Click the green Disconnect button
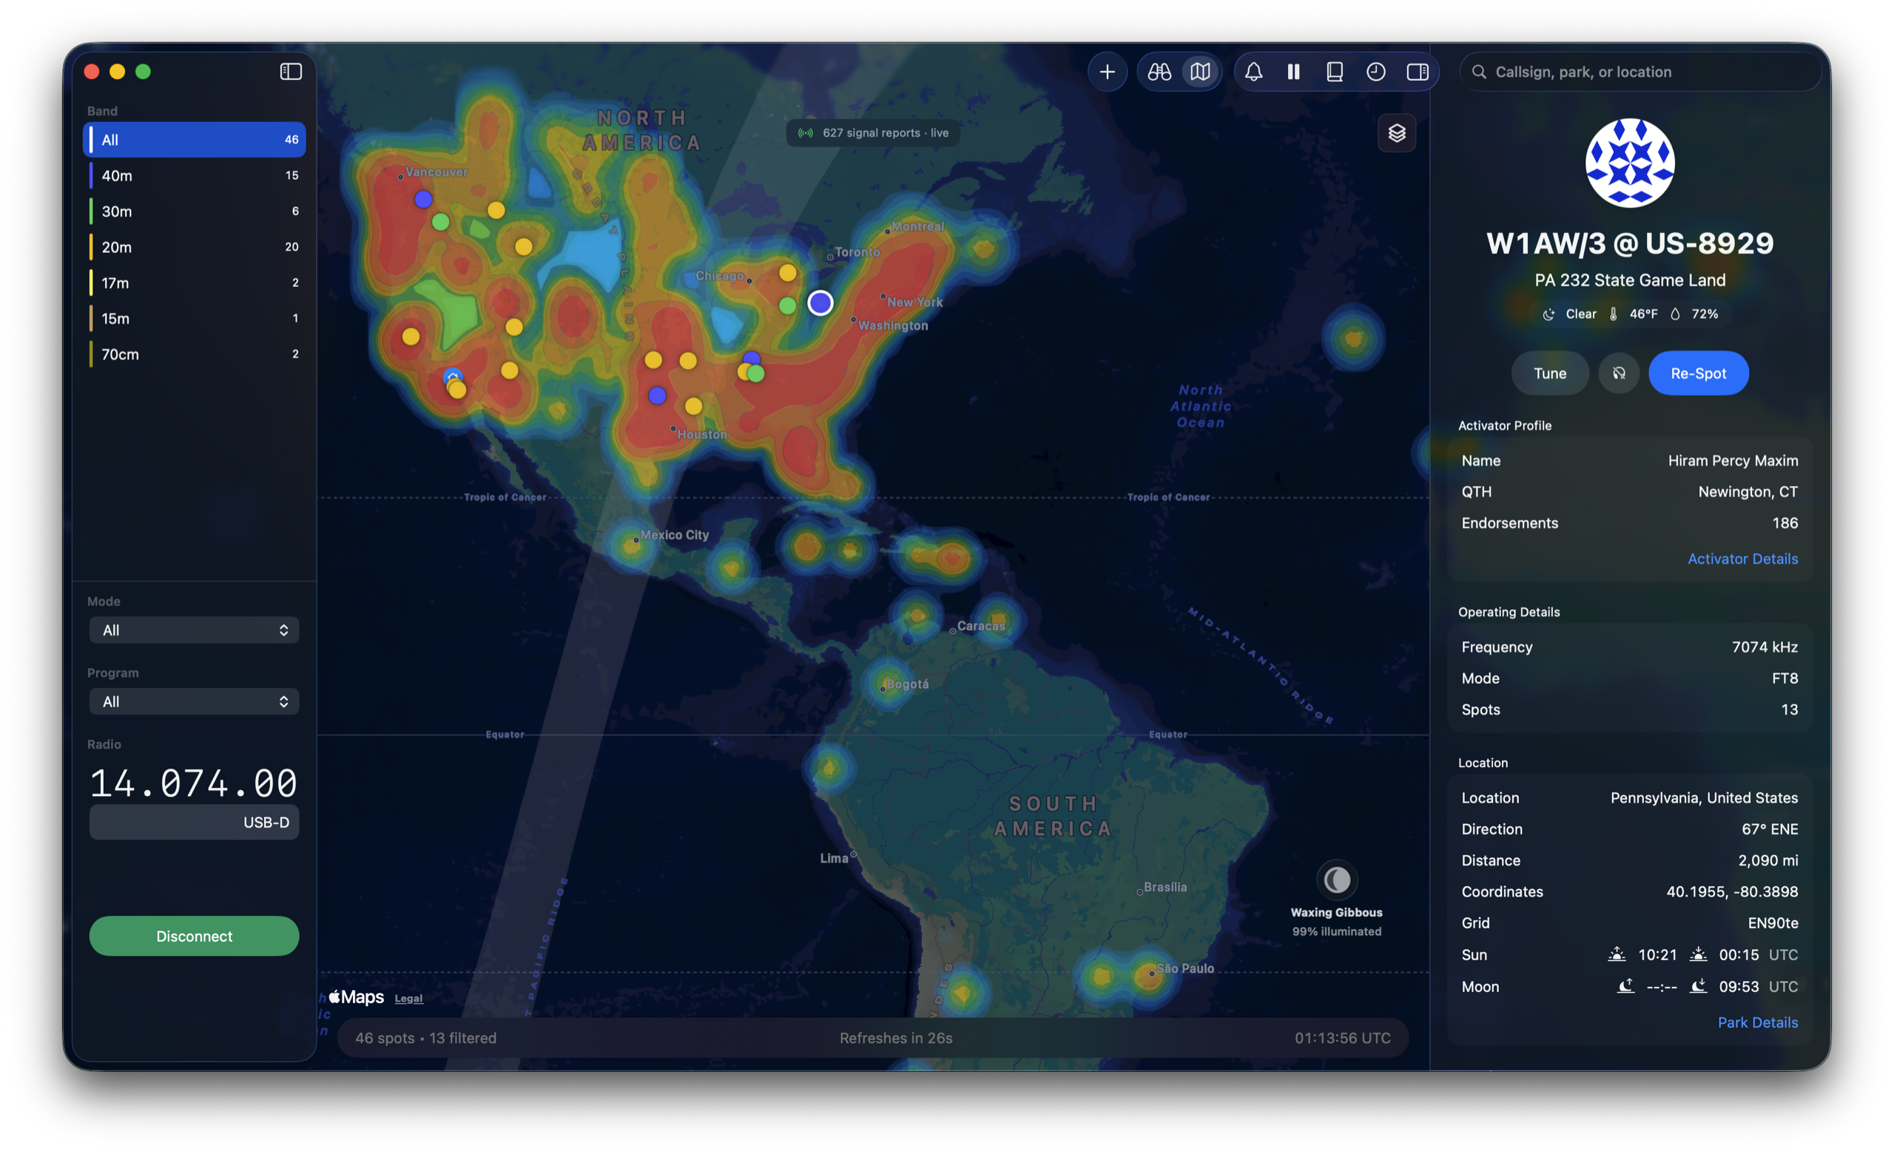 click(x=195, y=936)
